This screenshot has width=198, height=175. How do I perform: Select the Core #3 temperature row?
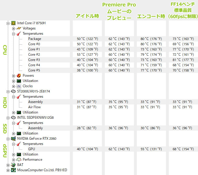(34, 60)
